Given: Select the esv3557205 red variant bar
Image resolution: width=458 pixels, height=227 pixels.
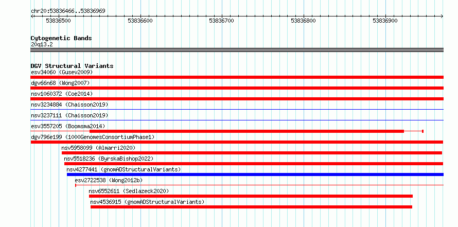Looking at the screenshot, I should (x=246, y=131).
